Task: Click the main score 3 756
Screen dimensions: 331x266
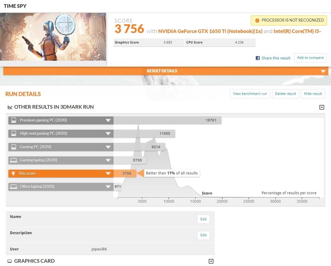Action: (129, 29)
